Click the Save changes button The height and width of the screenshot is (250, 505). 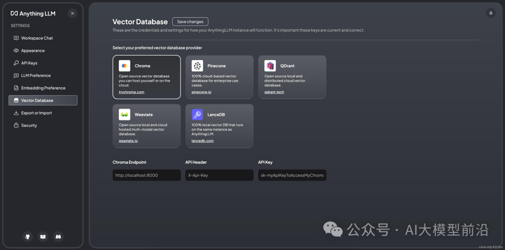click(190, 21)
